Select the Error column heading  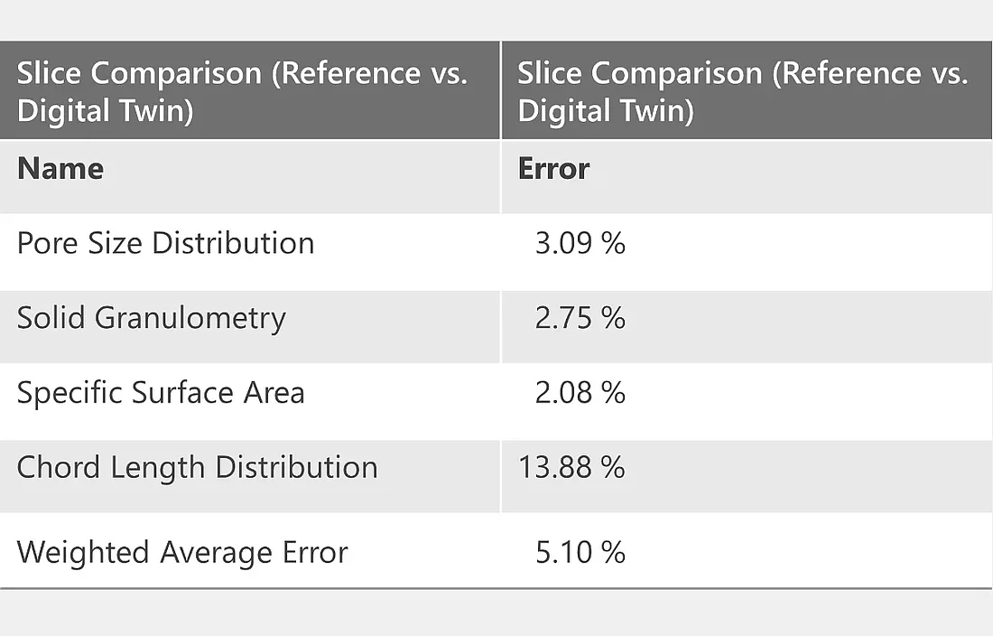pos(553,169)
